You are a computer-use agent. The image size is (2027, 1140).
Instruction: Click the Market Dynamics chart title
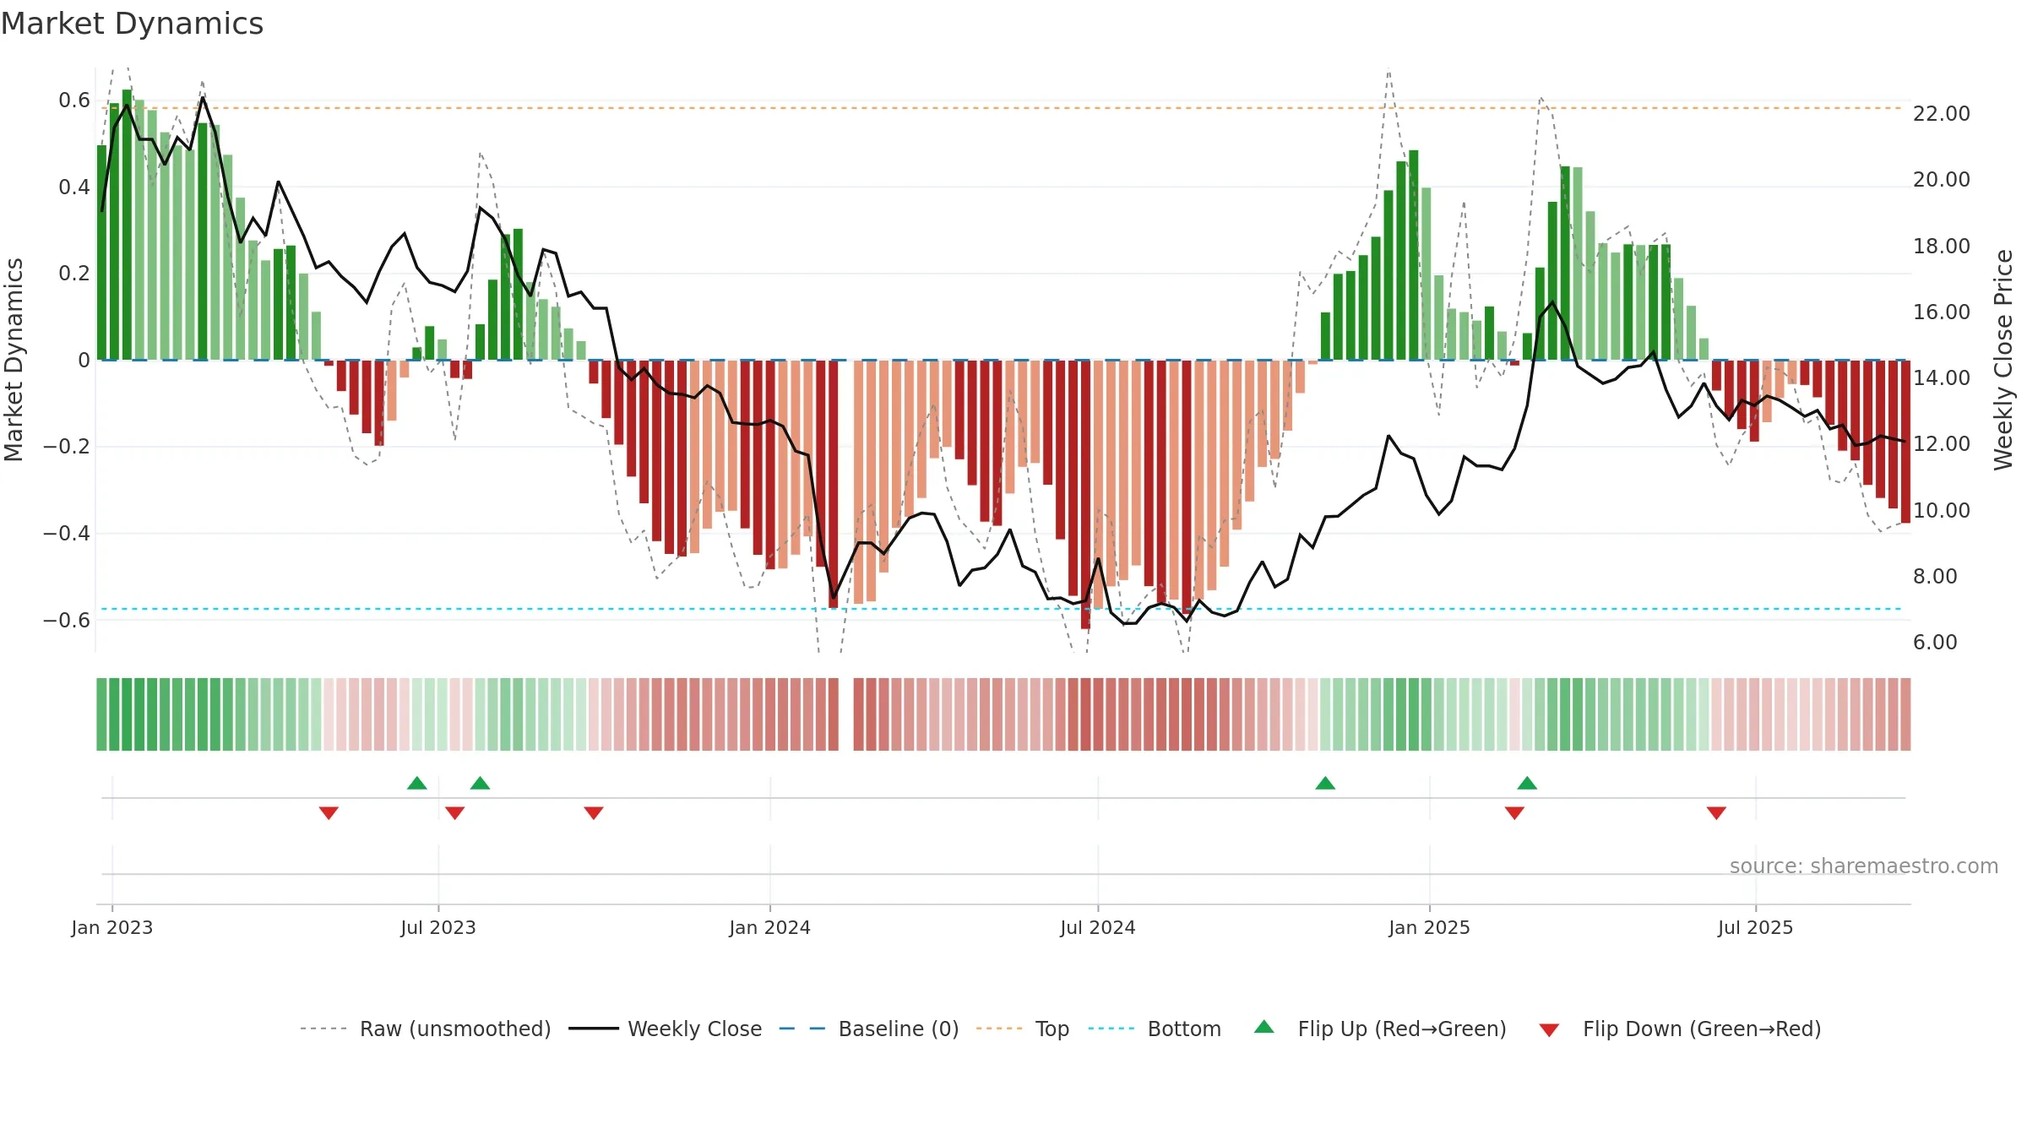click(x=133, y=24)
